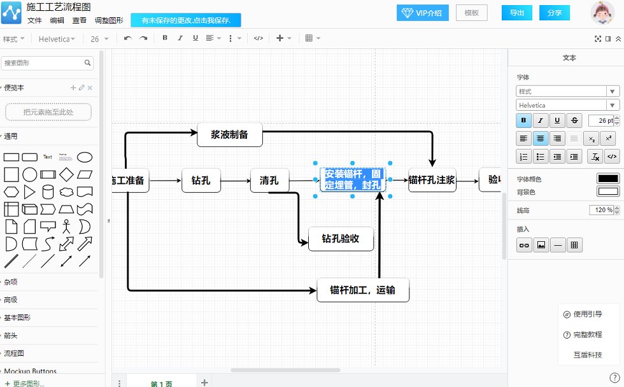Open the 字体颜色 font color swatch
This screenshot has height=387, width=624.
point(607,179)
